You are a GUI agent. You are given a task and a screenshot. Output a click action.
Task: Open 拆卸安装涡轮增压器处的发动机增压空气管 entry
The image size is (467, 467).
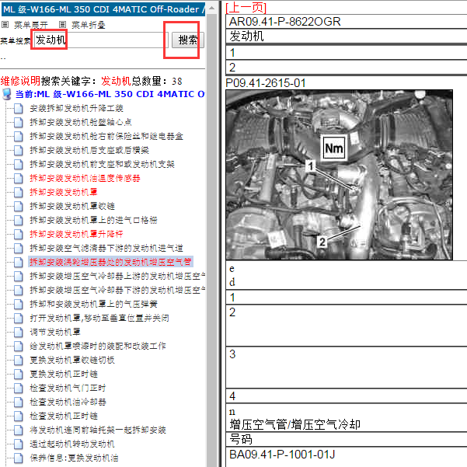pyautogui.click(x=110, y=262)
